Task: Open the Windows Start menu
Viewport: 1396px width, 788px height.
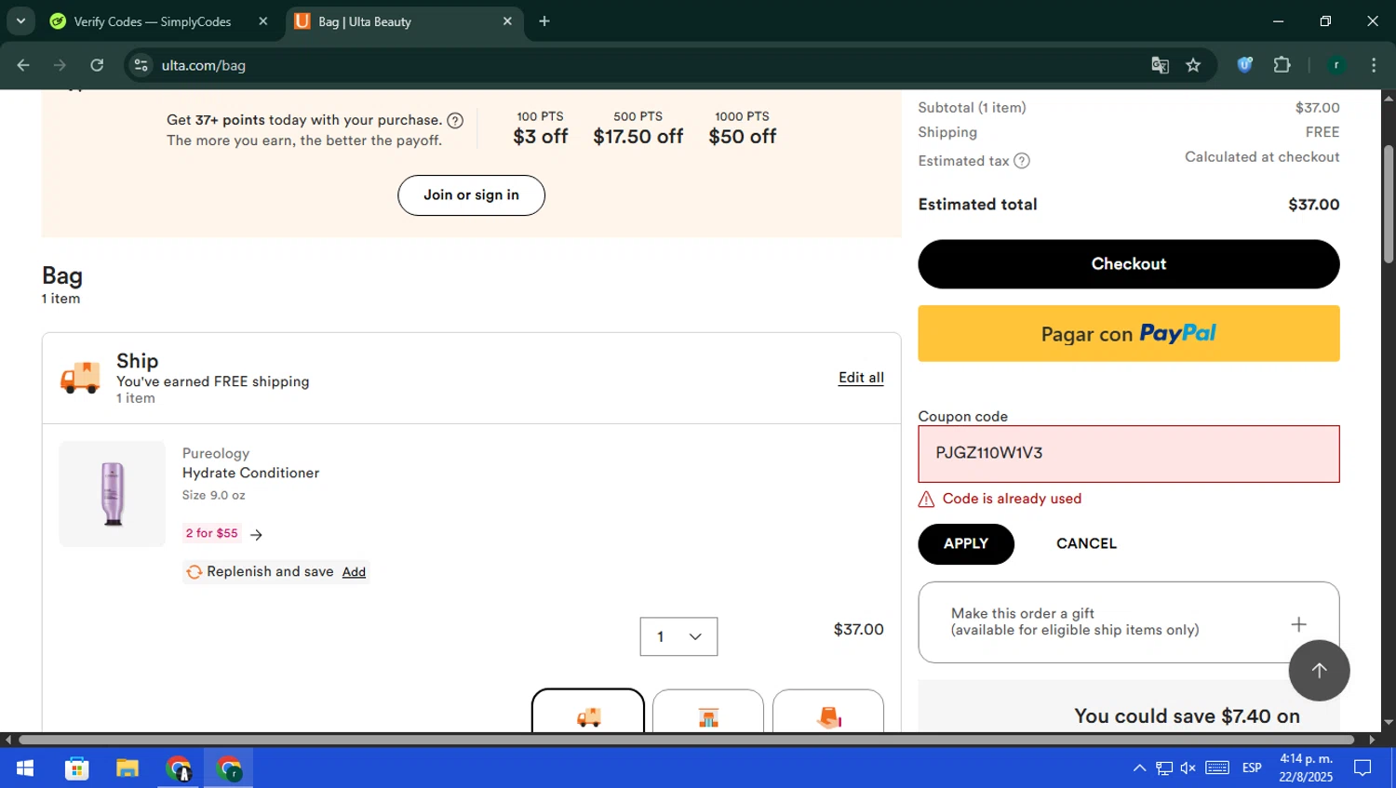Action: coord(25,768)
